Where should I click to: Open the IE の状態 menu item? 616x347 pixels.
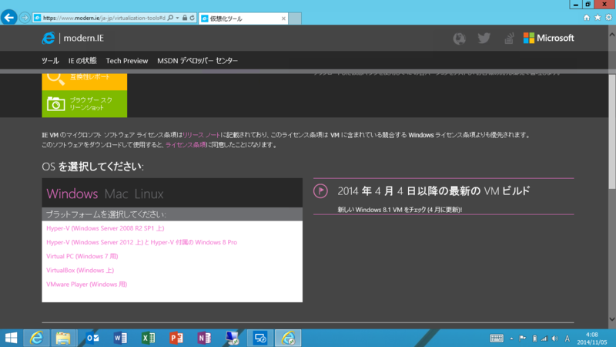[x=82, y=61]
